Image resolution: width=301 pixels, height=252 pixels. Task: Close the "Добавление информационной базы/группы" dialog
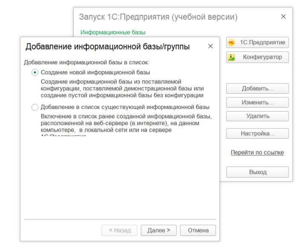(x=210, y=46)
